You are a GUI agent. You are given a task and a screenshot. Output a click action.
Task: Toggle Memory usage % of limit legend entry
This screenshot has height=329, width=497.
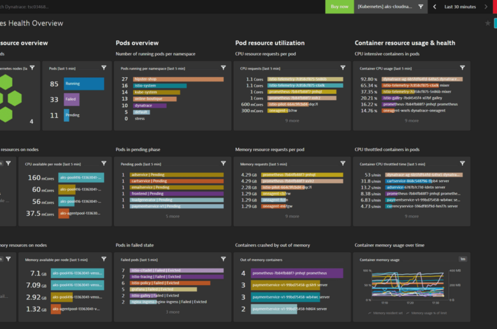426,313
